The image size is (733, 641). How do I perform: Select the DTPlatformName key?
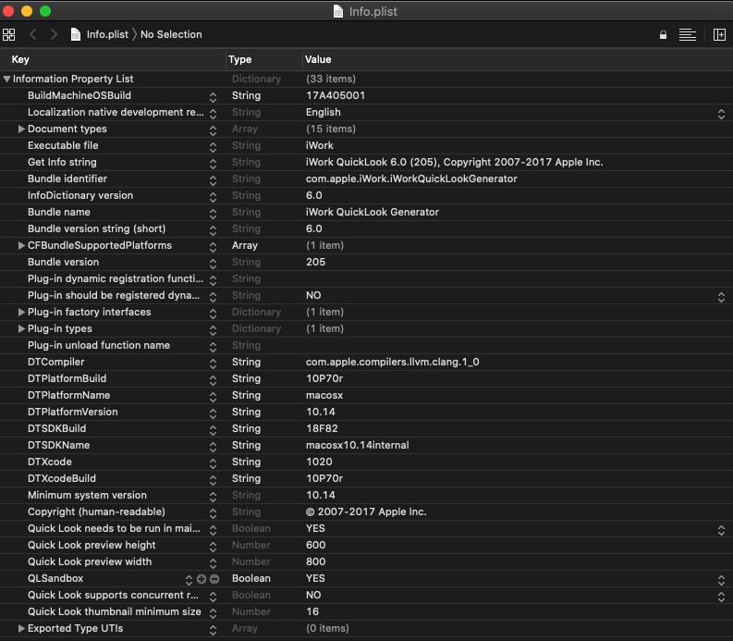[68, 395]
